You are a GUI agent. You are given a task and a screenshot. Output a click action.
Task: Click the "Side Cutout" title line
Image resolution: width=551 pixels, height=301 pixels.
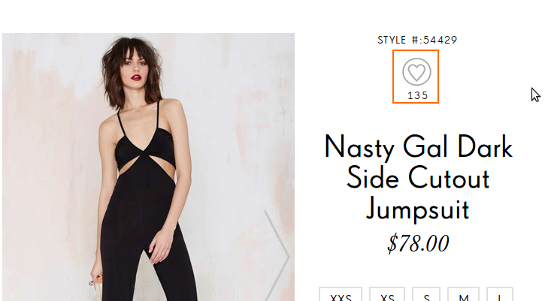[x=418, y=177]
